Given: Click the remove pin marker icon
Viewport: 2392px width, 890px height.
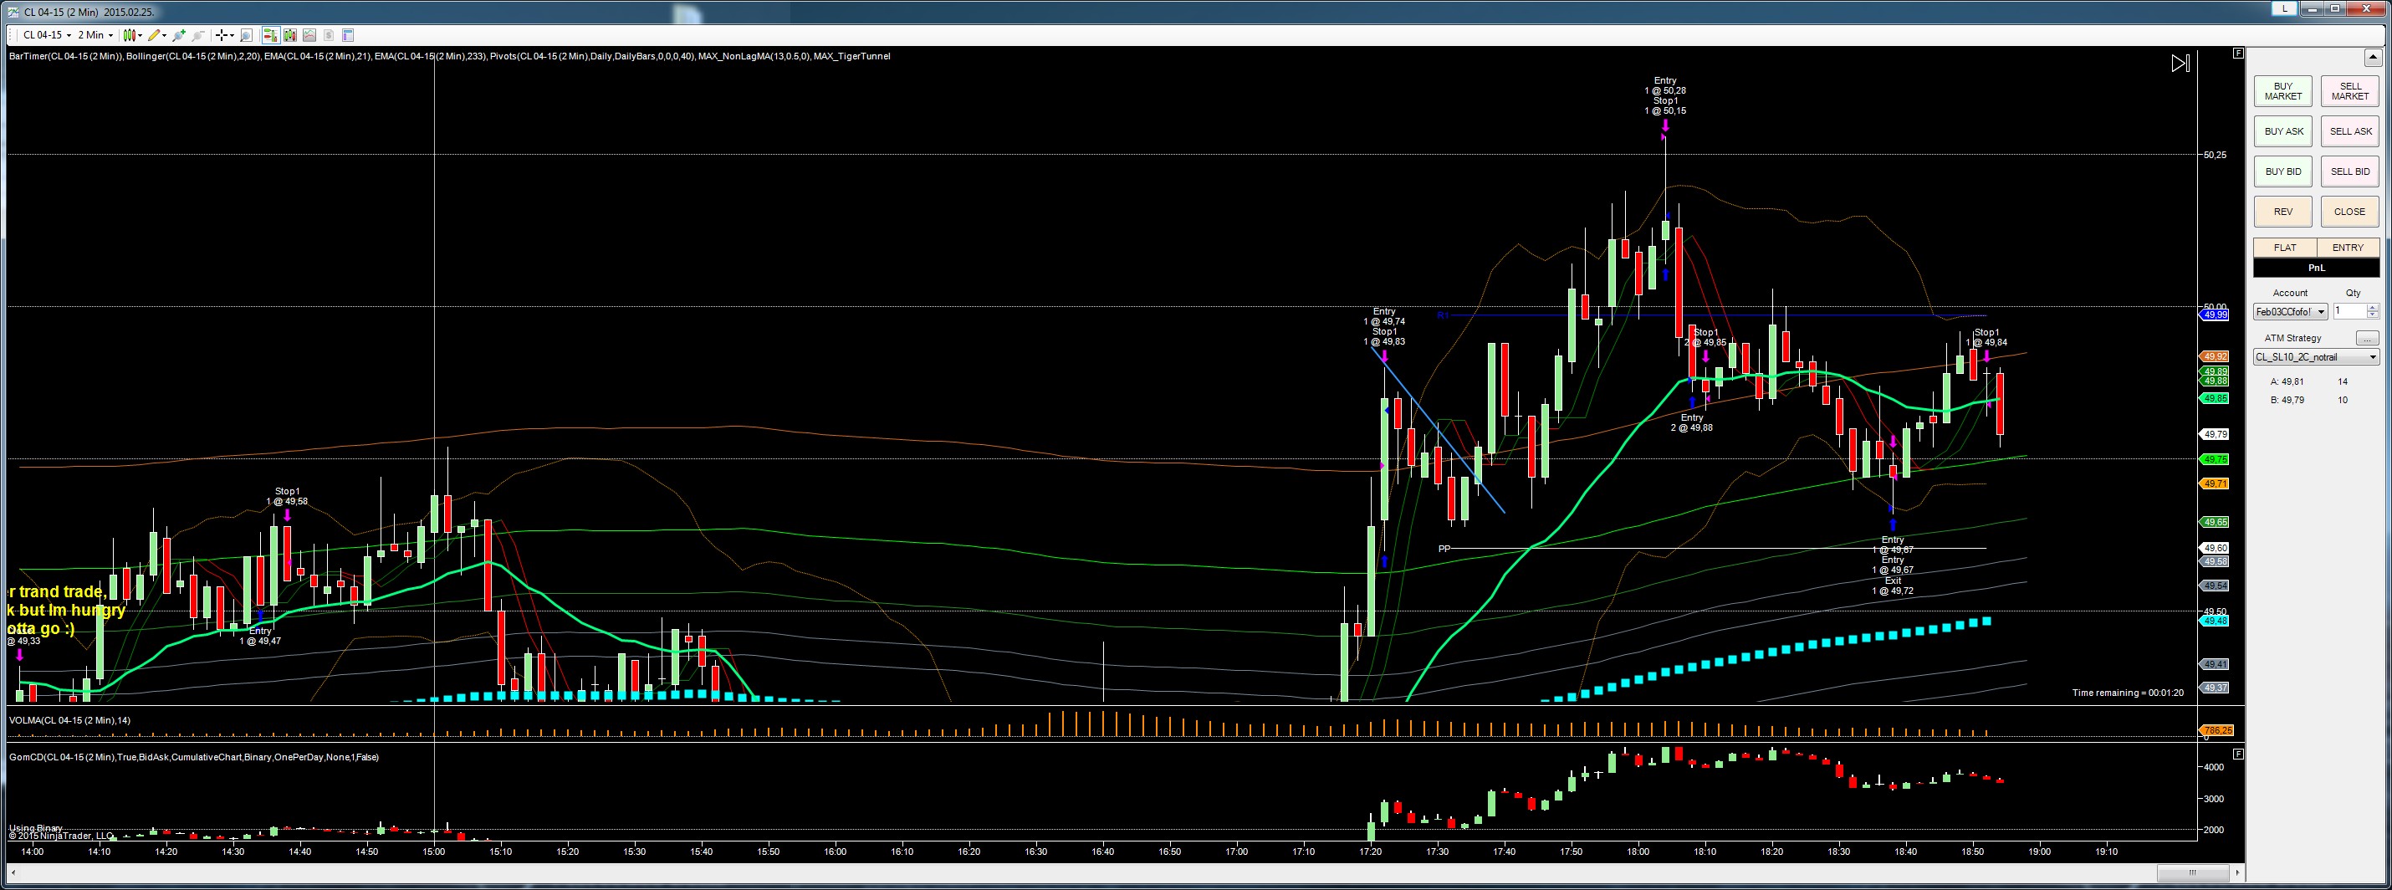Looking at the screenshot, I should [x=197, y=35].
